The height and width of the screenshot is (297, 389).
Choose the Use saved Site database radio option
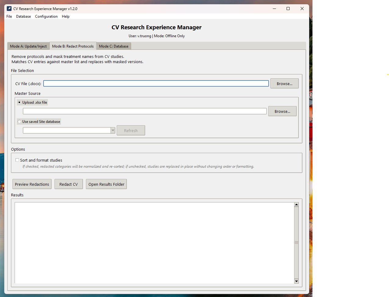point(39,122)
